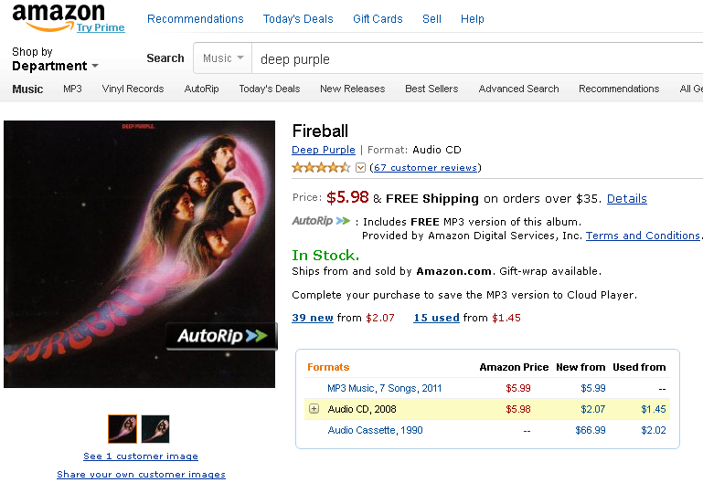The image size is (703, 493).
Task: Click the Deep Purple artist link
Action: [x=324, y=150]
